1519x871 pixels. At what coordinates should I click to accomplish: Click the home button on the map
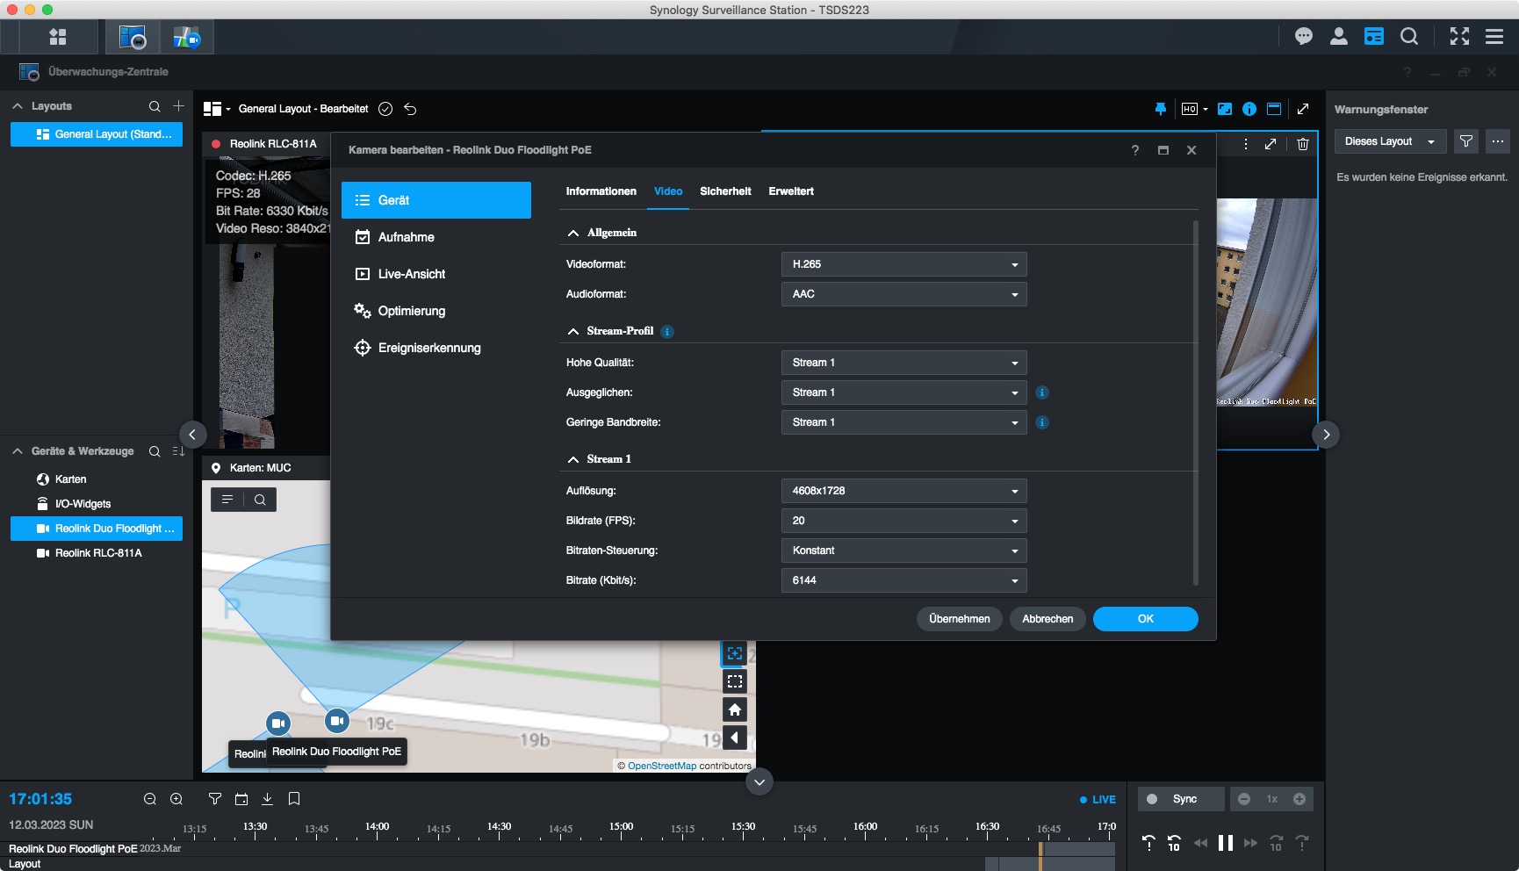(734, 709)
